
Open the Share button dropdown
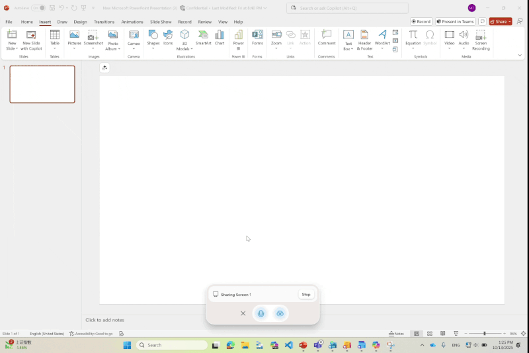[x=510, y=21]
